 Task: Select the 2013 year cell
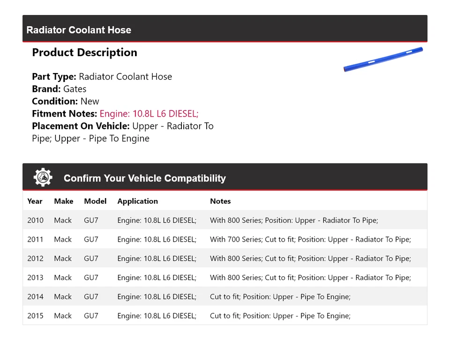coord(35,278)
